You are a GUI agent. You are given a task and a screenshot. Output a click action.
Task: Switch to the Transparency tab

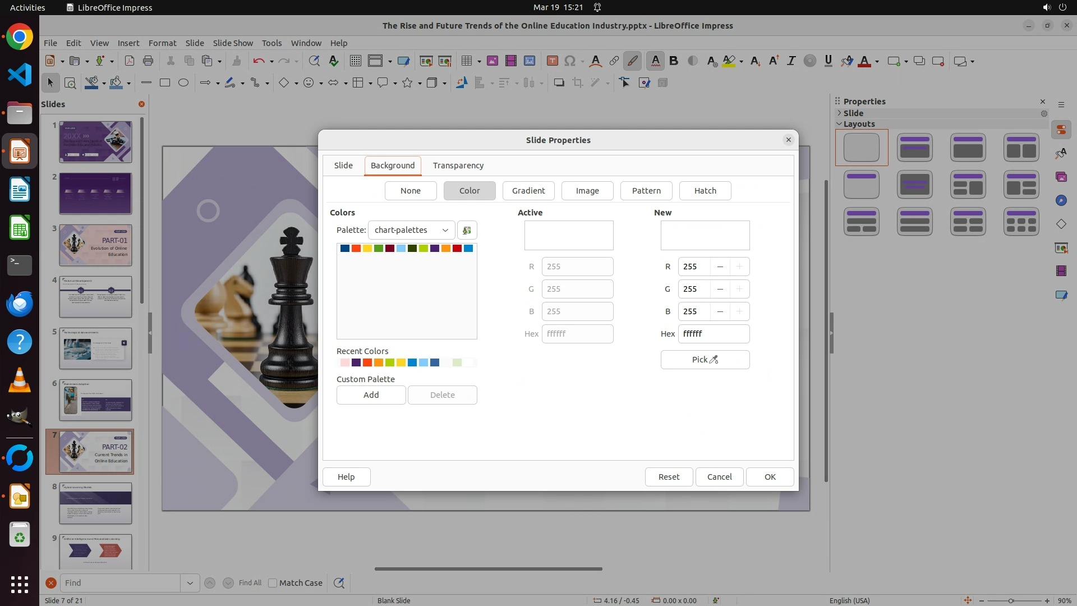point(458,166)
